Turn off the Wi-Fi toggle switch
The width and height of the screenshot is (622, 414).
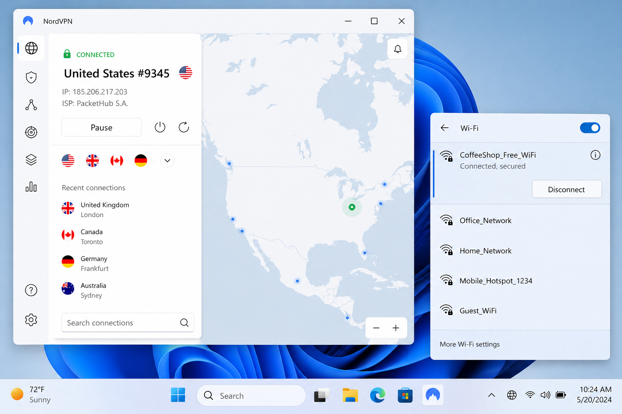pyautogui.click(x=590, y=128)
